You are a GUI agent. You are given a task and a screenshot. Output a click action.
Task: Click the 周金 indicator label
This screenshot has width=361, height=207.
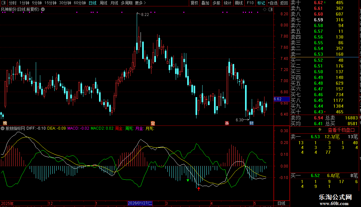[119, 128]
